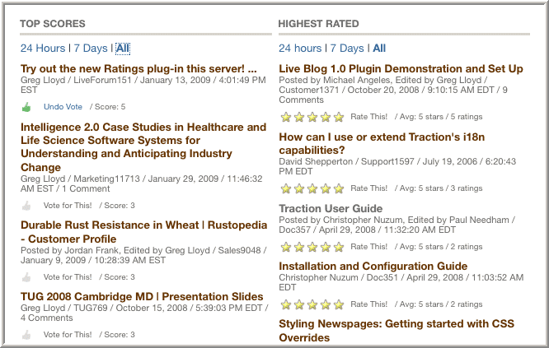Click third star under Traction User Guide

pos(312,247)
